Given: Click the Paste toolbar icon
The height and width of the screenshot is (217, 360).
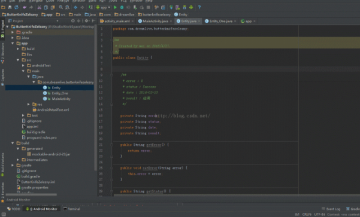Looking at the screenshot, I should click(53, 7).
